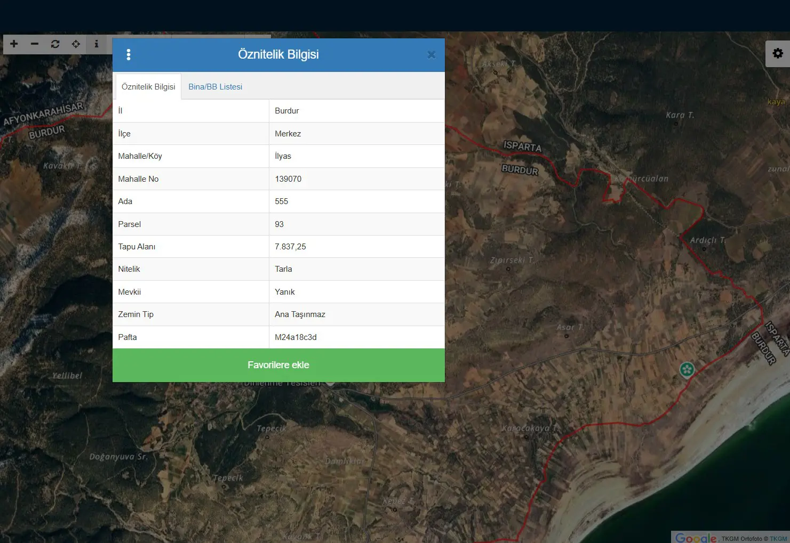
Task: Select the Mahalle No value 139070
Action: click(x=288, y=179)
